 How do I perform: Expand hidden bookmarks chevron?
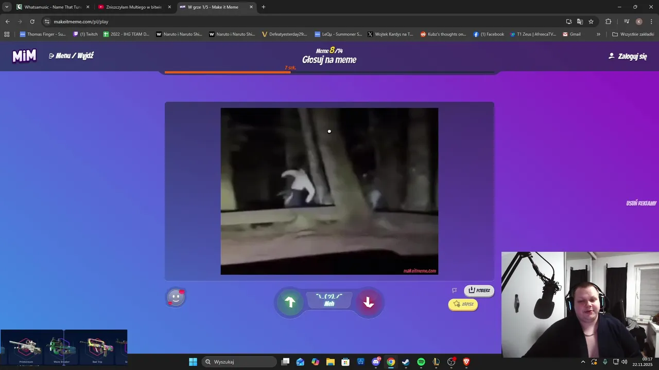(598, 34)
